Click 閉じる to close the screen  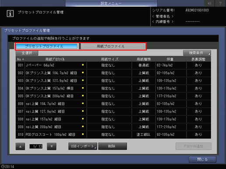tap(202, 159)
